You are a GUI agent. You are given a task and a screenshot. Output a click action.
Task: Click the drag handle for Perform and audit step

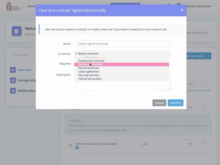(x=70, y=145)
